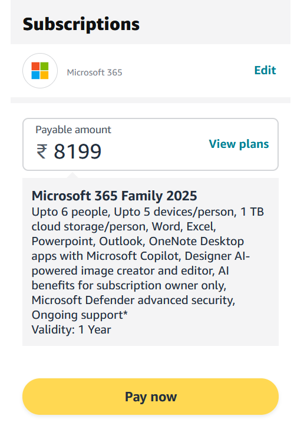Open the View plans link
This screenshot has width=294, height=439.
point(239,144)
